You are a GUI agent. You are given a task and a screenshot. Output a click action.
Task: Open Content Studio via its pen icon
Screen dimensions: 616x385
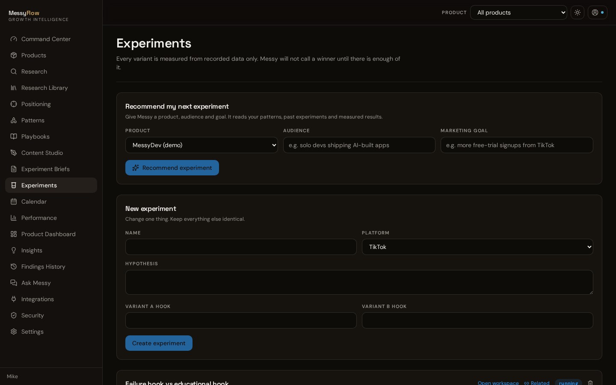click(14, 153)
